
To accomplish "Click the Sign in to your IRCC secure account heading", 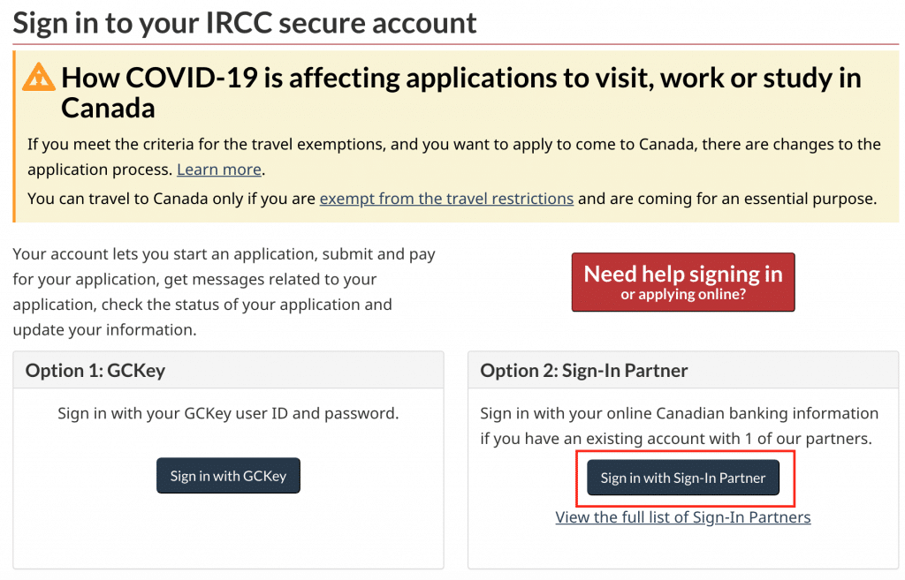I will (x=245, y=23).
